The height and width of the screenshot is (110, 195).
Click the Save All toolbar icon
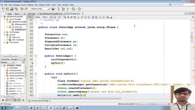16,9
